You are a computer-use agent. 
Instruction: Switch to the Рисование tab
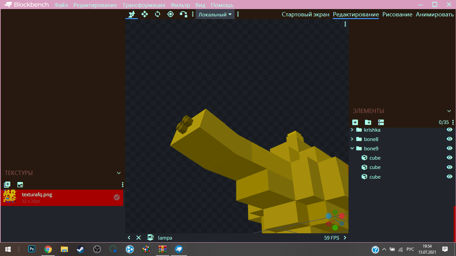(x=397, y=15)
